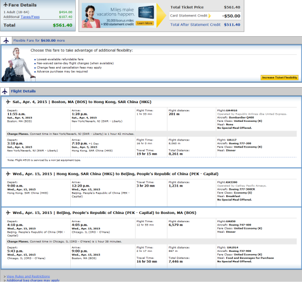Click the yellow arrow beside Card Statement Credit
This screenshot has width=302, height=282.
click(x=210, y=16)
